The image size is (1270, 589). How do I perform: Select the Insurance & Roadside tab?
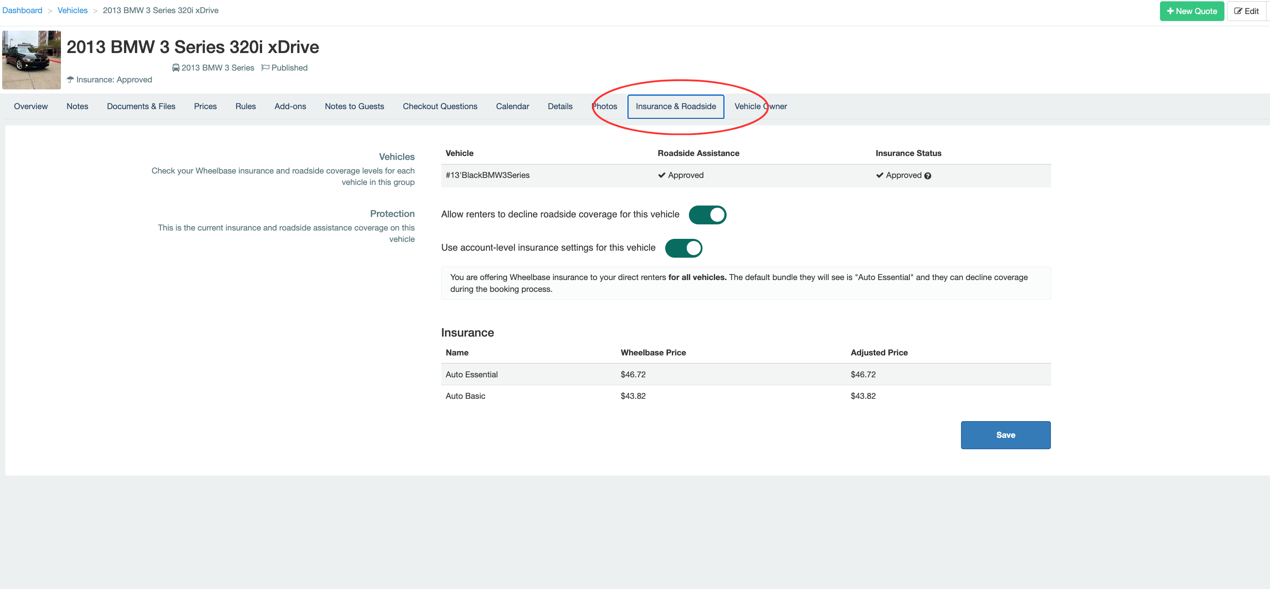pyautogui.click(x=676, y=106)
